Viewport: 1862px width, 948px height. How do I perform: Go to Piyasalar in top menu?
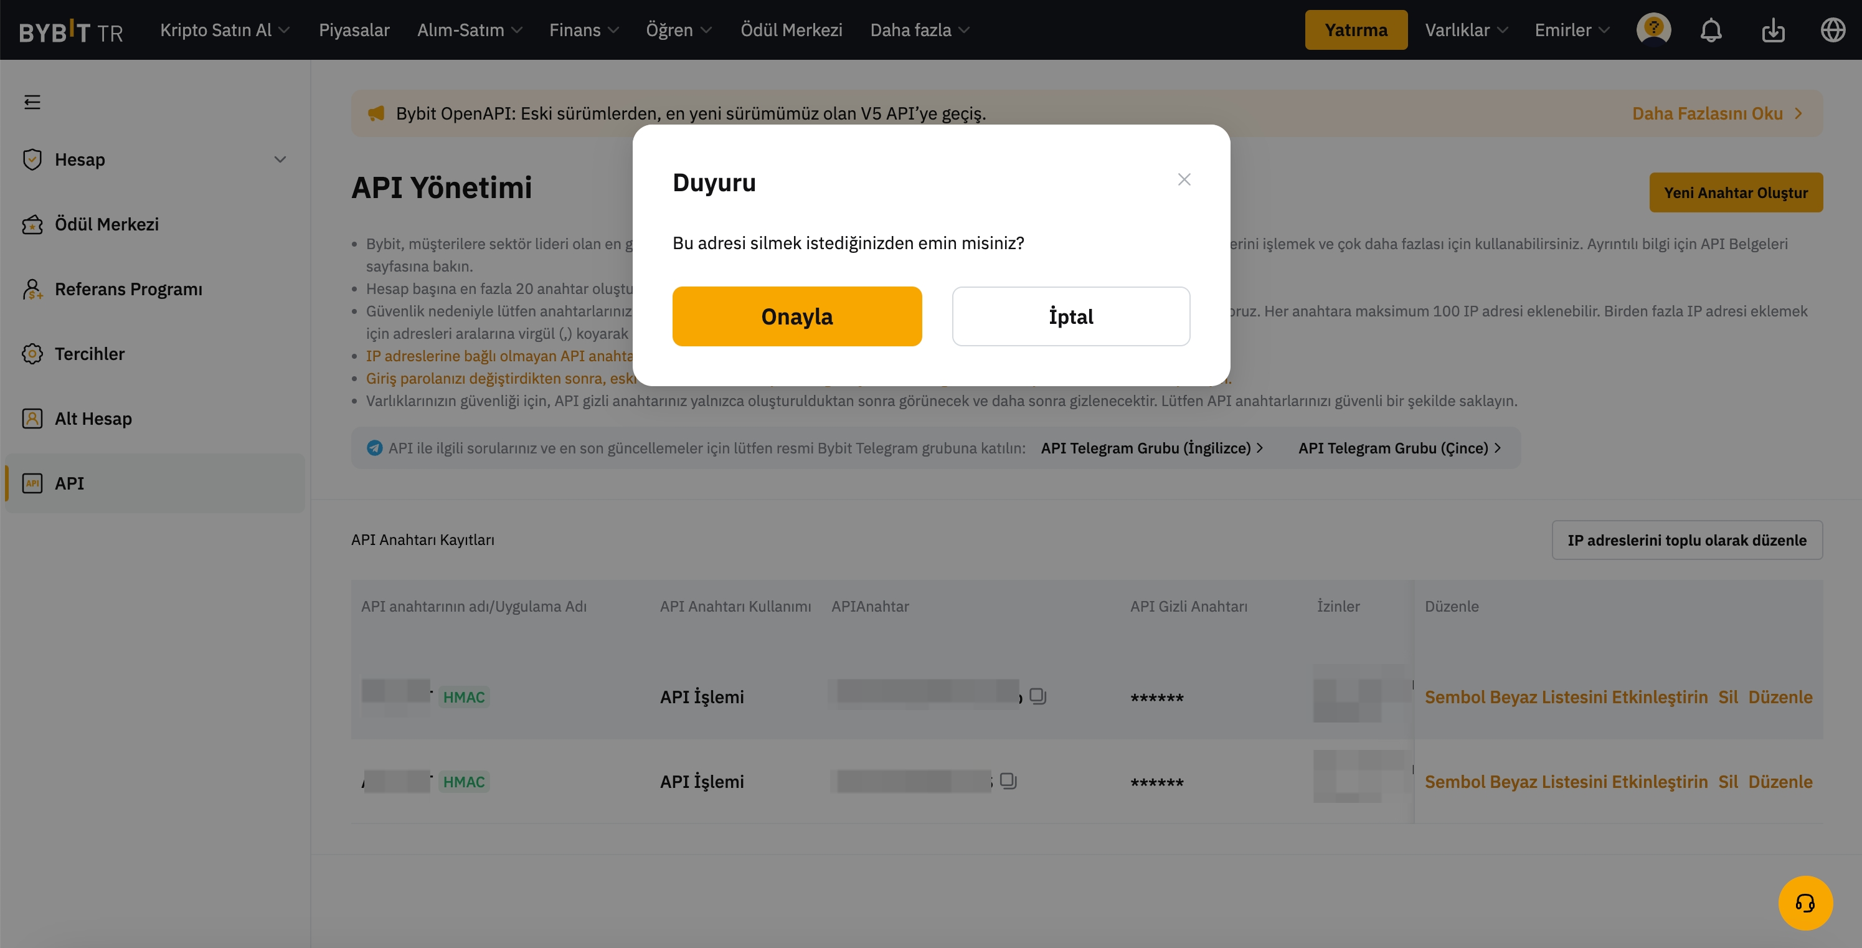pos(354,31)
